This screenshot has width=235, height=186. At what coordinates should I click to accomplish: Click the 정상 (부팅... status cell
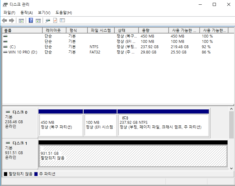tap(127, 47)
